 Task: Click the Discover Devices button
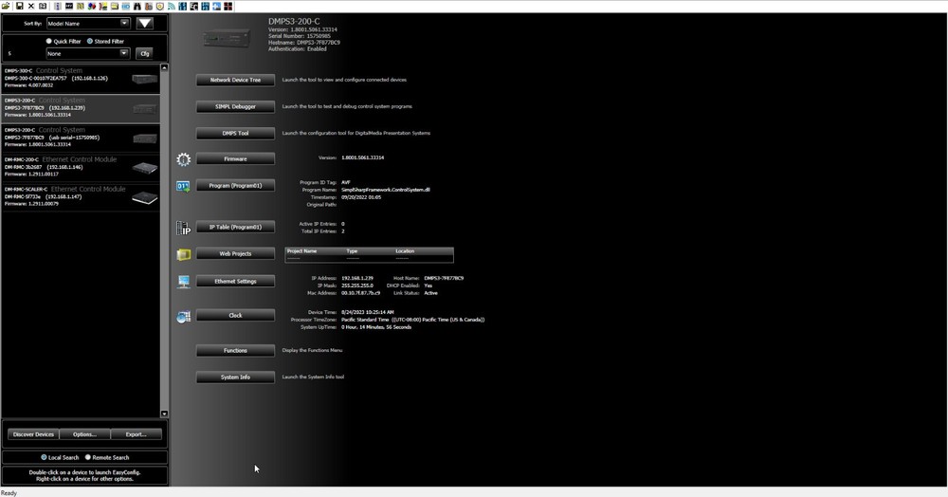(33, 434)
